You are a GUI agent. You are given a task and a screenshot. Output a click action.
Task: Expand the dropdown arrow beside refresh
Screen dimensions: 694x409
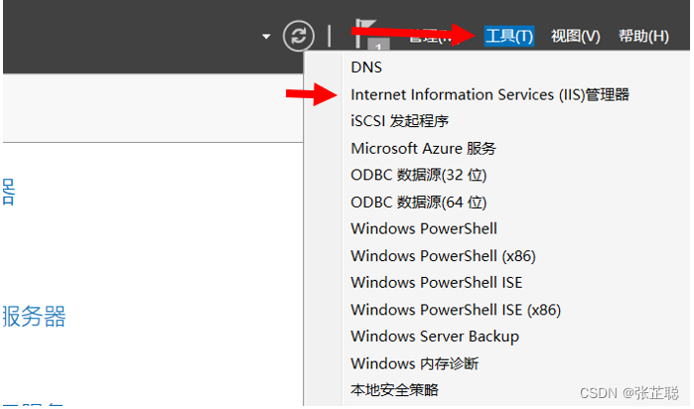point(266,37)
